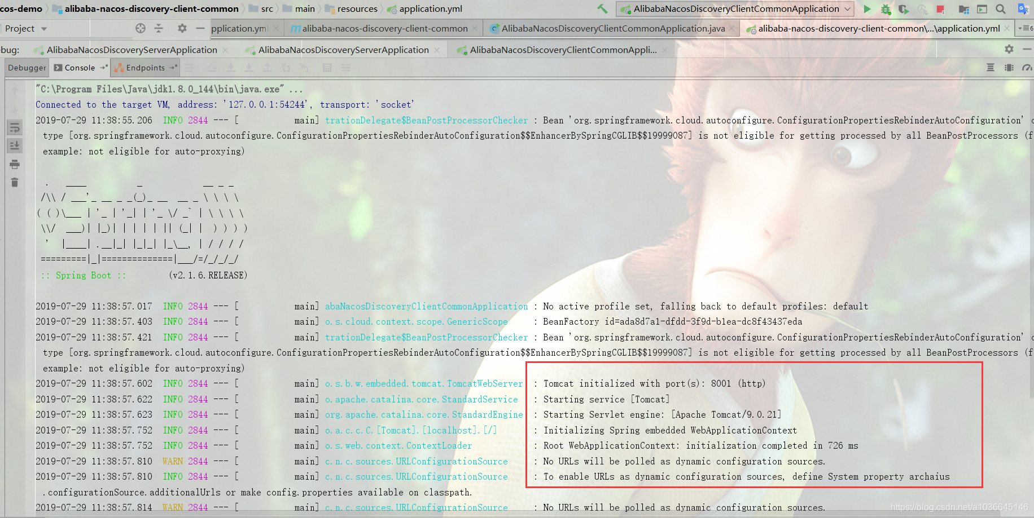Image resolution: width=1034 pixels, height=518 pixels.
Task: Click TomcatWebServer logger name
Action: (x=424, y=384)
